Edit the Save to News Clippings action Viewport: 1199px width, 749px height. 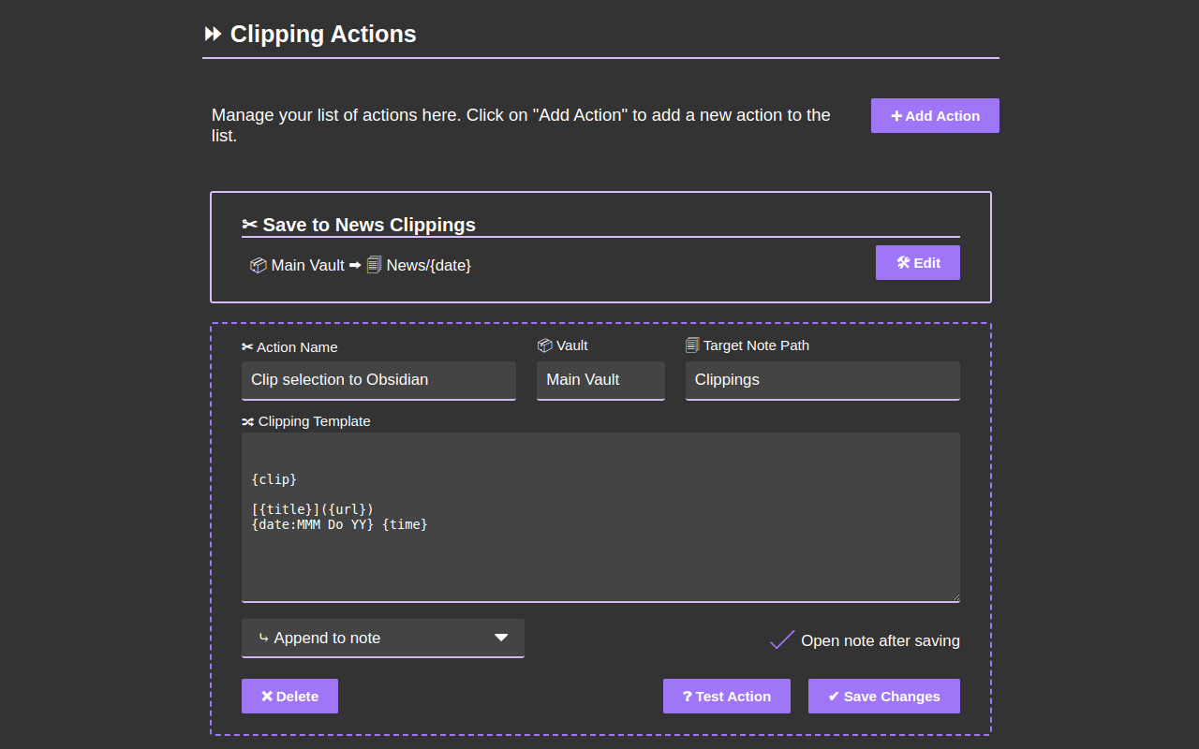(917, 263)
